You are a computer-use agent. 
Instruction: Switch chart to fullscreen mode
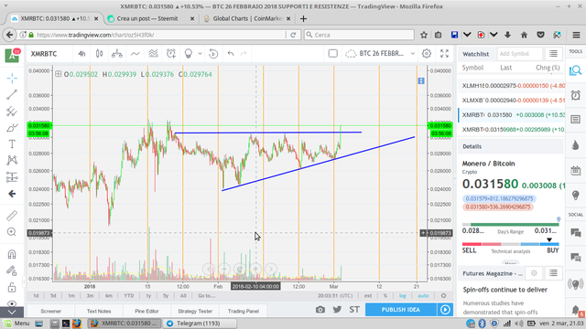(x=444, y=54)
